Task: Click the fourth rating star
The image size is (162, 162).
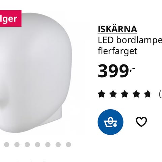Action: (x=136, y=94)
